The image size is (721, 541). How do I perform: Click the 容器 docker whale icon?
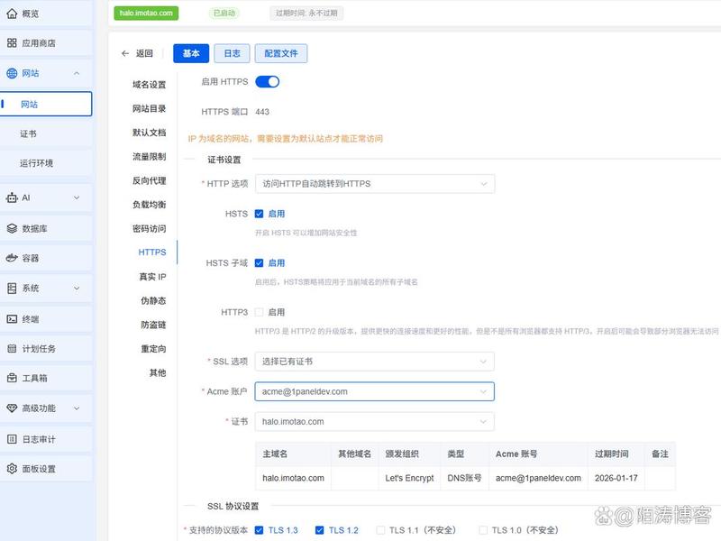[12, 258]
